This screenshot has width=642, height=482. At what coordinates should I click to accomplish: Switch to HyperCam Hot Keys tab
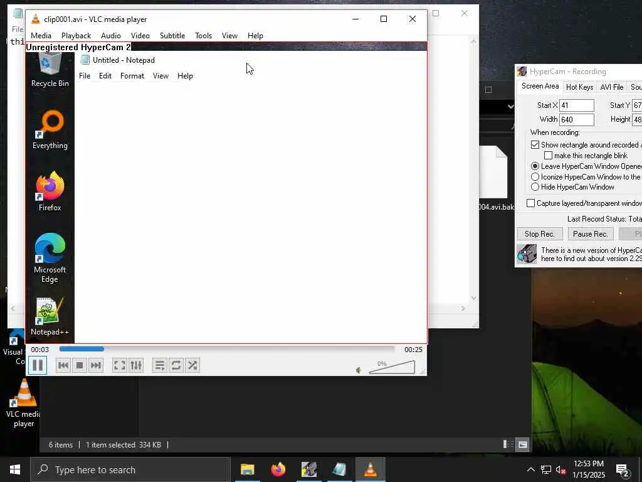[579, 87]
